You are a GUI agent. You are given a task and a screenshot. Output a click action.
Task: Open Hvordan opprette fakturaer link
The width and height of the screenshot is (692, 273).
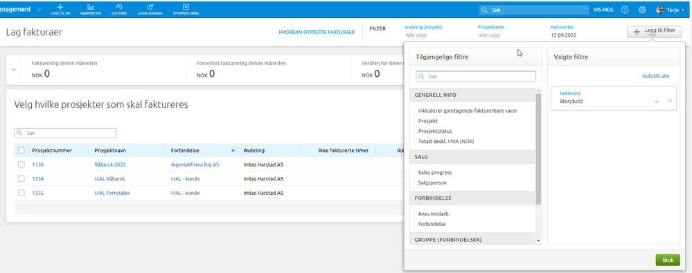coord(317,32)
